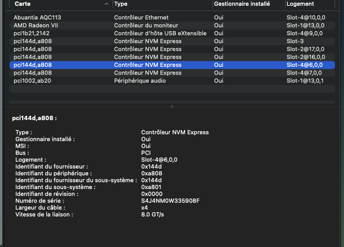
Task: Click the split-pane divider handle dot
Action: click(x=172, y=106)
